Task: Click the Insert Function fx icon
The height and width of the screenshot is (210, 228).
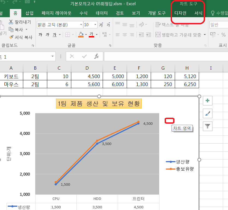Action: click(x=96, y=56)
